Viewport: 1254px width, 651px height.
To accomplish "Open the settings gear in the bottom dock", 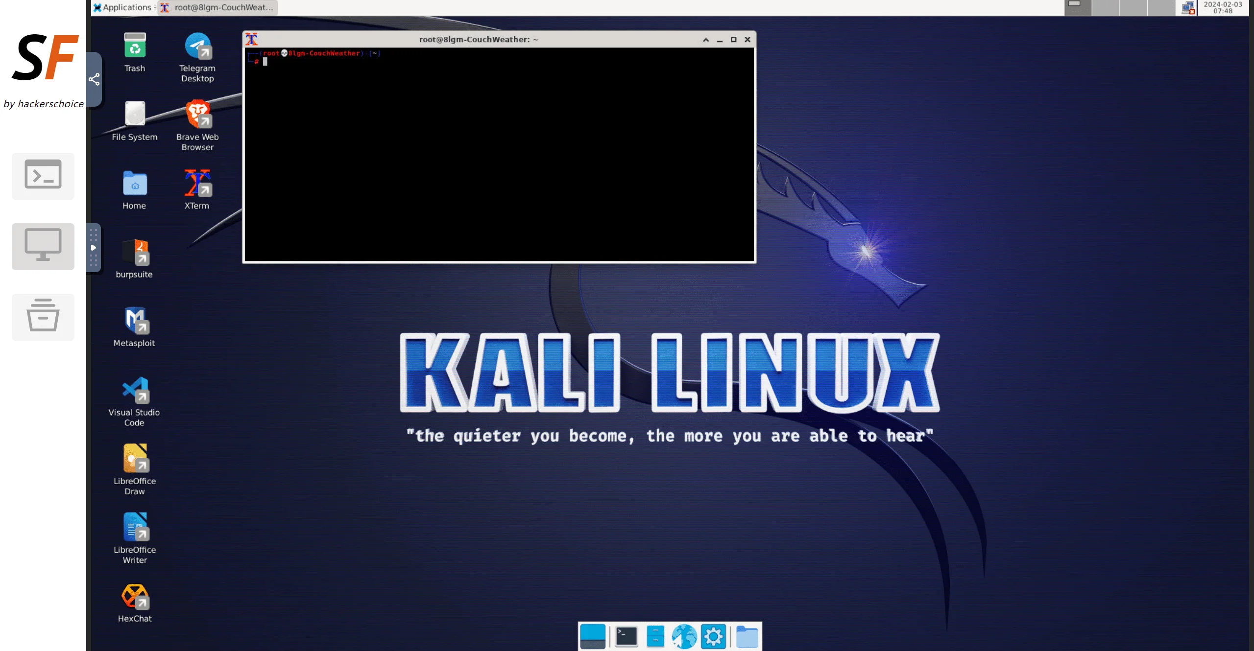I will 714,636.
